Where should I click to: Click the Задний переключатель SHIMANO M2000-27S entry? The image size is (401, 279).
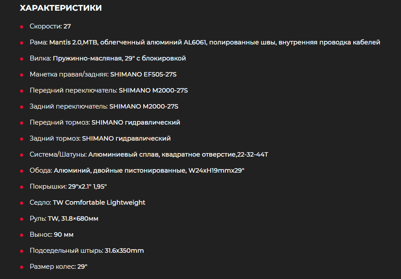tap(104, 106)
